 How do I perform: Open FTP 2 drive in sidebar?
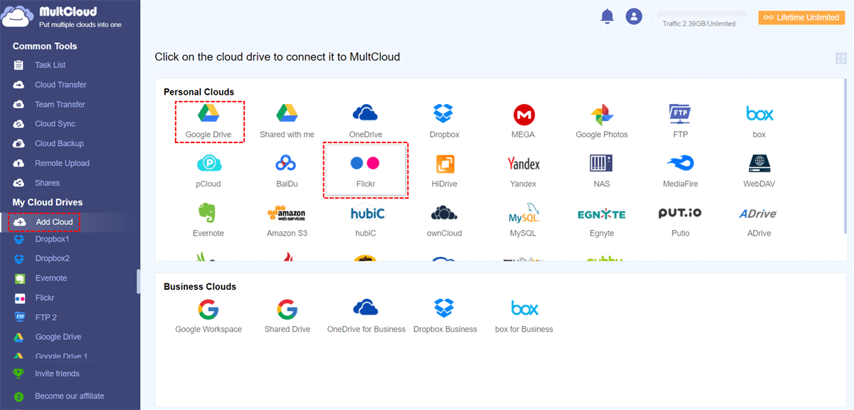tap(46, 317)
